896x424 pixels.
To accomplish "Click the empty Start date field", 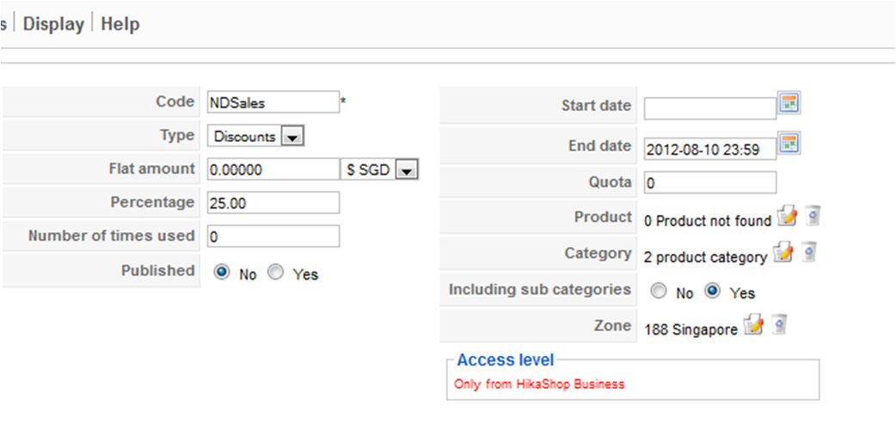I will pos(709,108).
